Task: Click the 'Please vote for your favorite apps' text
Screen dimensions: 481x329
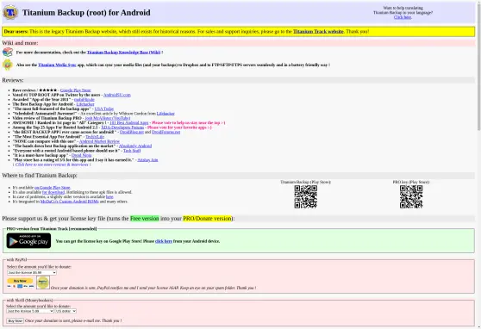Action: click(x=178, y=127)
